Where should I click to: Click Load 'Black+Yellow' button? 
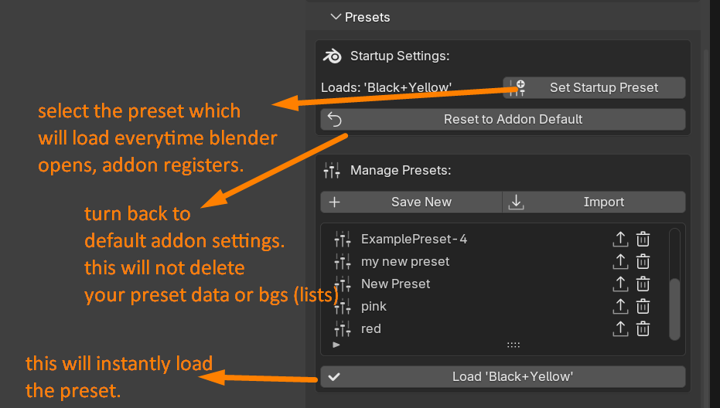(x=503, y=377)
